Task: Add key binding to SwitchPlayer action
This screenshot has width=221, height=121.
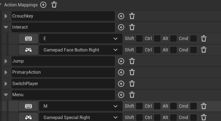Action: (121, 84)
